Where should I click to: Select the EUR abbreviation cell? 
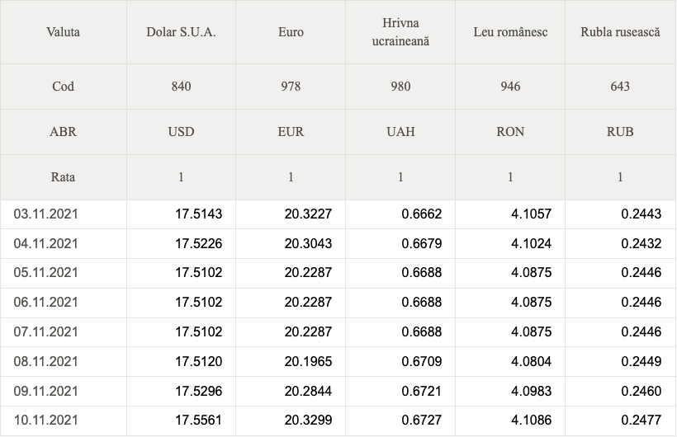[291, 132]
